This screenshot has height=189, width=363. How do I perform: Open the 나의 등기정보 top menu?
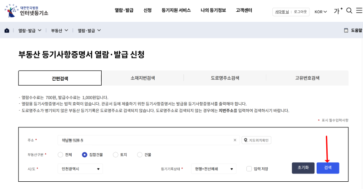[213, 10]
